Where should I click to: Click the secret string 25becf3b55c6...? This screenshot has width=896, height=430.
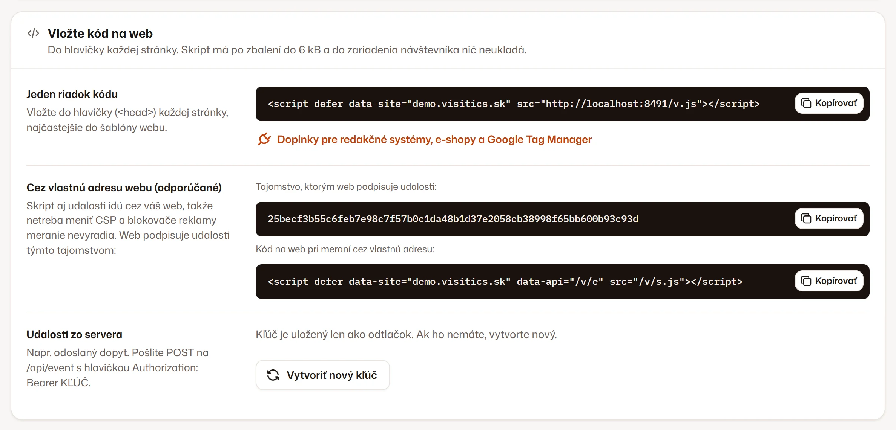pos(453,219)
